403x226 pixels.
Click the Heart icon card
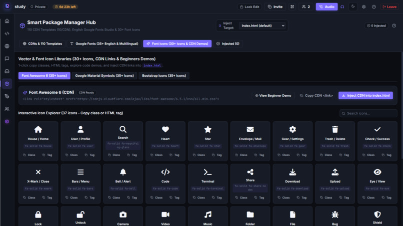coord(165,141)
